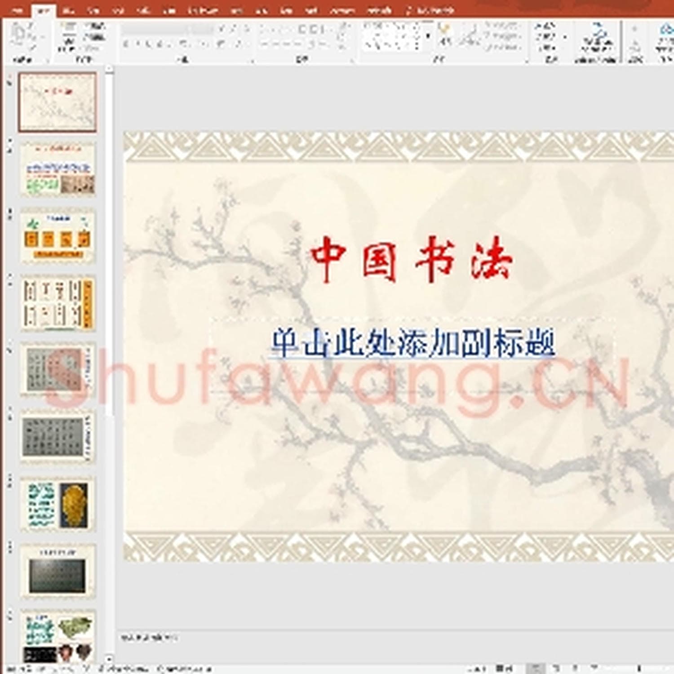Click the Decrease Font Size icon
This screenshot has height=674, width=674.
click(233, 29)
